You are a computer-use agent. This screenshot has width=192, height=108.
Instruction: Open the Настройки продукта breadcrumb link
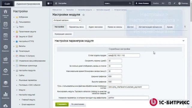[x=85, y=10]
